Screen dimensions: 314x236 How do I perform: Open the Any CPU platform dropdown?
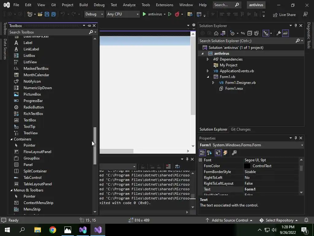(123, 14)
